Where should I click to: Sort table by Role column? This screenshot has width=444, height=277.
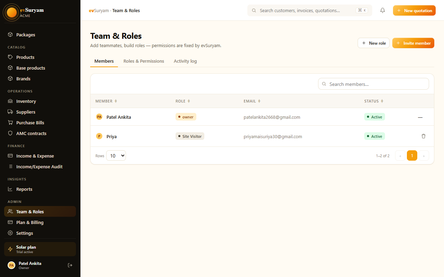point(183,101)
